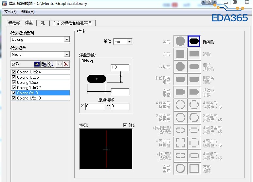Select the 4 web rectangle thermal 45 pad
253x182 pixels.
click(x=194, y=156)
